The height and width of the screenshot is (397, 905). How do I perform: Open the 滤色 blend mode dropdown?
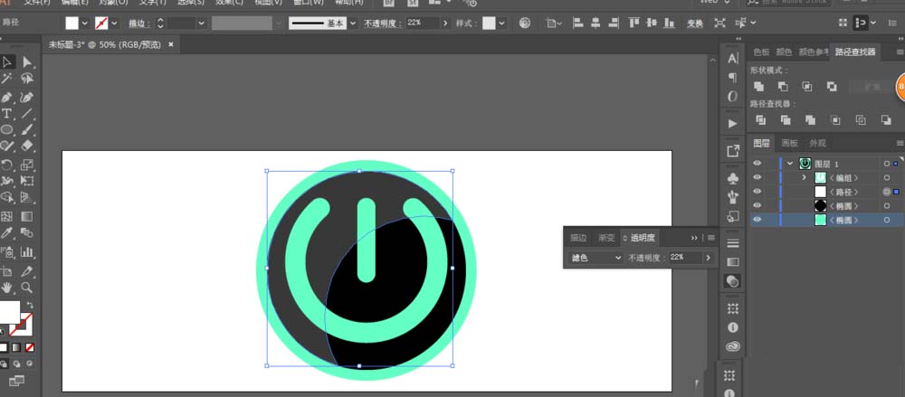click(595, 258)
